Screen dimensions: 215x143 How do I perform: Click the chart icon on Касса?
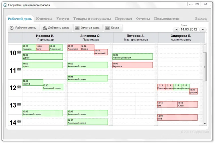[107, 28]
